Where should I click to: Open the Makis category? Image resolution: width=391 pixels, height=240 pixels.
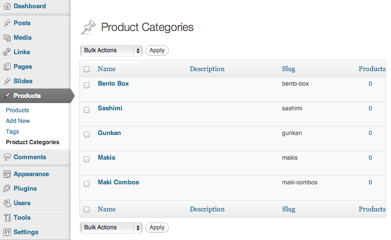(x=106, y=158)
